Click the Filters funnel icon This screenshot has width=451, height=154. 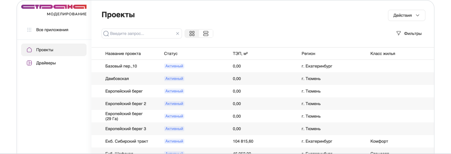pos(399,33)
